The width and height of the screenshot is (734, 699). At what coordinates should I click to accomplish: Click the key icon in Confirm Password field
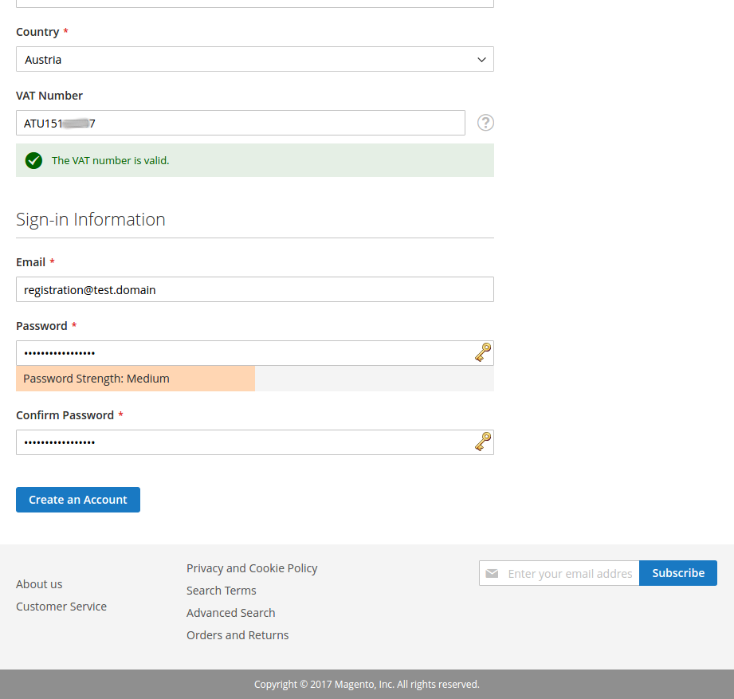[483, 442]
